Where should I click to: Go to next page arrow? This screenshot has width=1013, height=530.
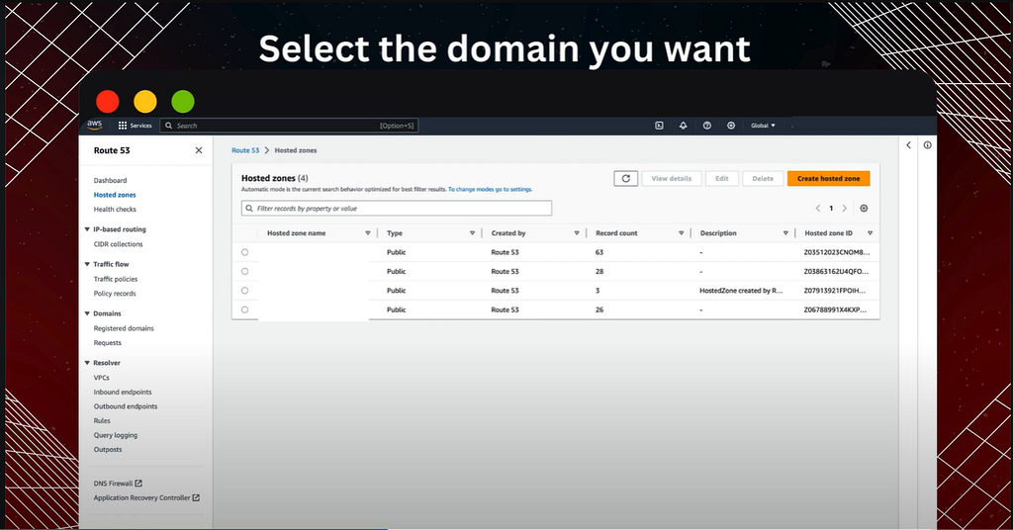point(845,208)
